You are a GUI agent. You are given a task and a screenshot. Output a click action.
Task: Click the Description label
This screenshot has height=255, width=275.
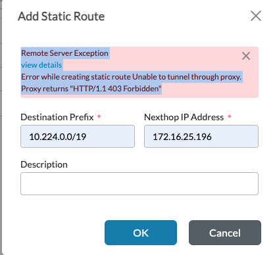point(44,164)
